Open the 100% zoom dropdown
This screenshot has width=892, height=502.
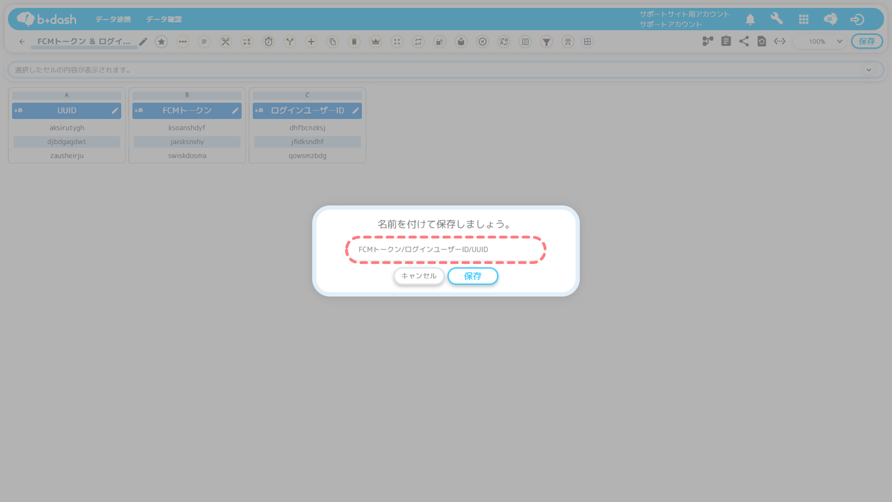coord(820,41)
